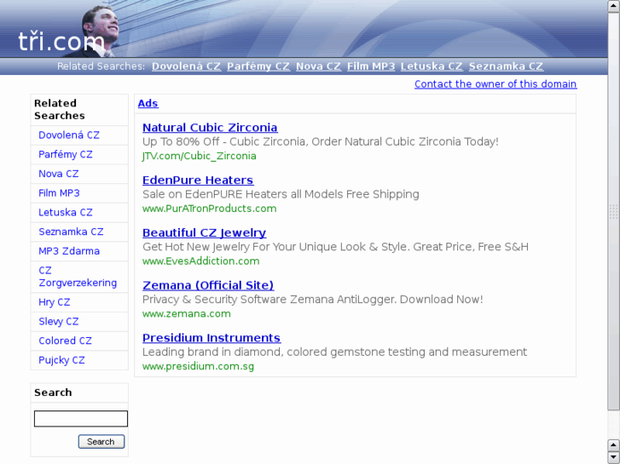Screen dimensions: 620x464
Task: Open Film MP3 in top related searches bar
Action: (x=371, y=66)
